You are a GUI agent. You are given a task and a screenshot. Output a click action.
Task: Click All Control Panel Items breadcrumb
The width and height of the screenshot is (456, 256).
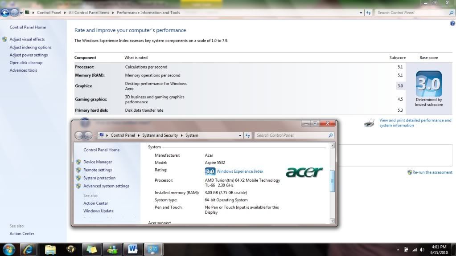(89, 13)
